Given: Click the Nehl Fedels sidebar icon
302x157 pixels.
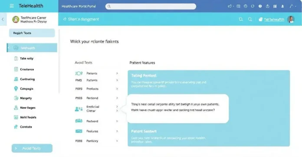Looking at the screenshot, I should [x=16, y=117].
